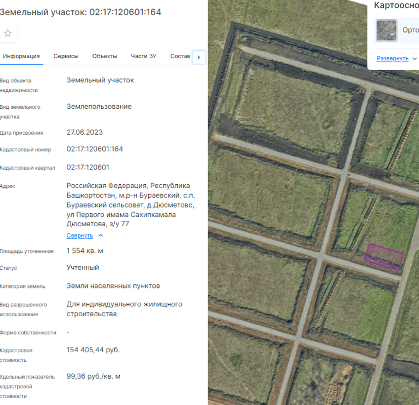The width and height of the screenshot is (419, 405).
Task: Click the cadastral quarter value 02:17:120601
Action: (x=88, y=167)
